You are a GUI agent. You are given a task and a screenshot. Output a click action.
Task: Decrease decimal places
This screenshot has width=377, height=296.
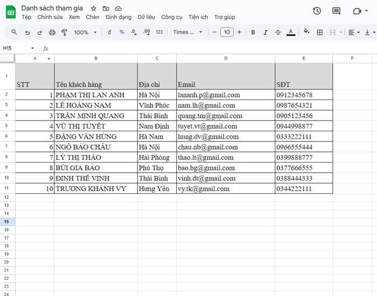point(134,32)
